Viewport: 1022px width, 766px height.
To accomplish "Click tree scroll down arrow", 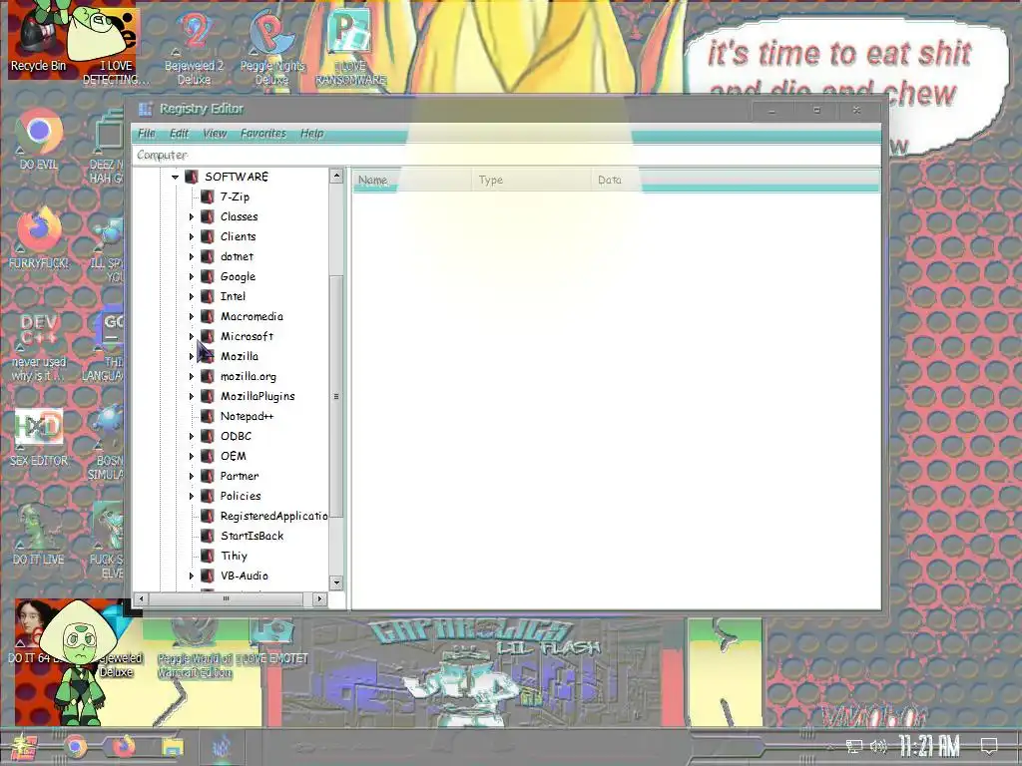I will click(336, 582).
